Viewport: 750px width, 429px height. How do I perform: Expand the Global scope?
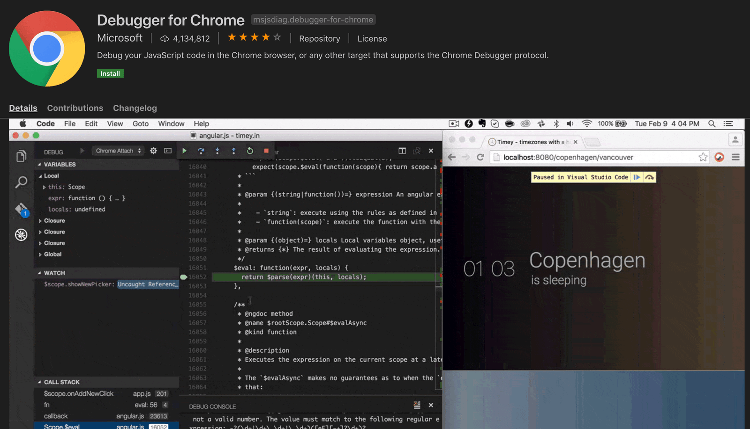(x=50, y=254)
